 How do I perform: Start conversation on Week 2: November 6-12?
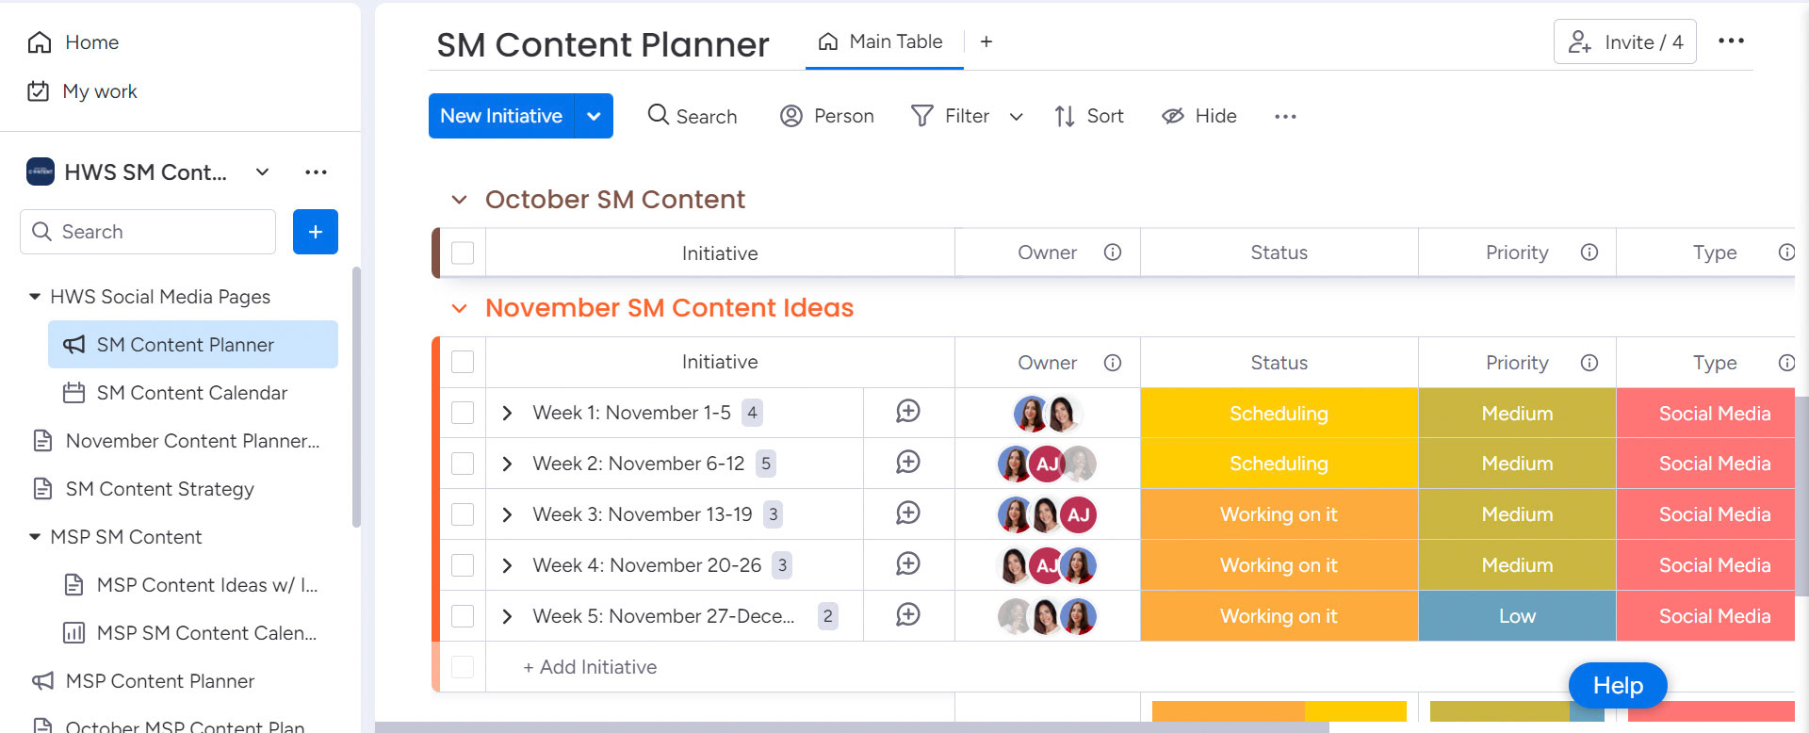click(908, 462)
